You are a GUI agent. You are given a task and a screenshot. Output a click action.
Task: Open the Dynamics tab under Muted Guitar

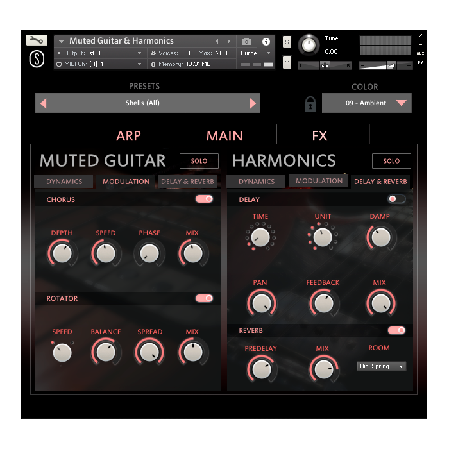point(64,182)
